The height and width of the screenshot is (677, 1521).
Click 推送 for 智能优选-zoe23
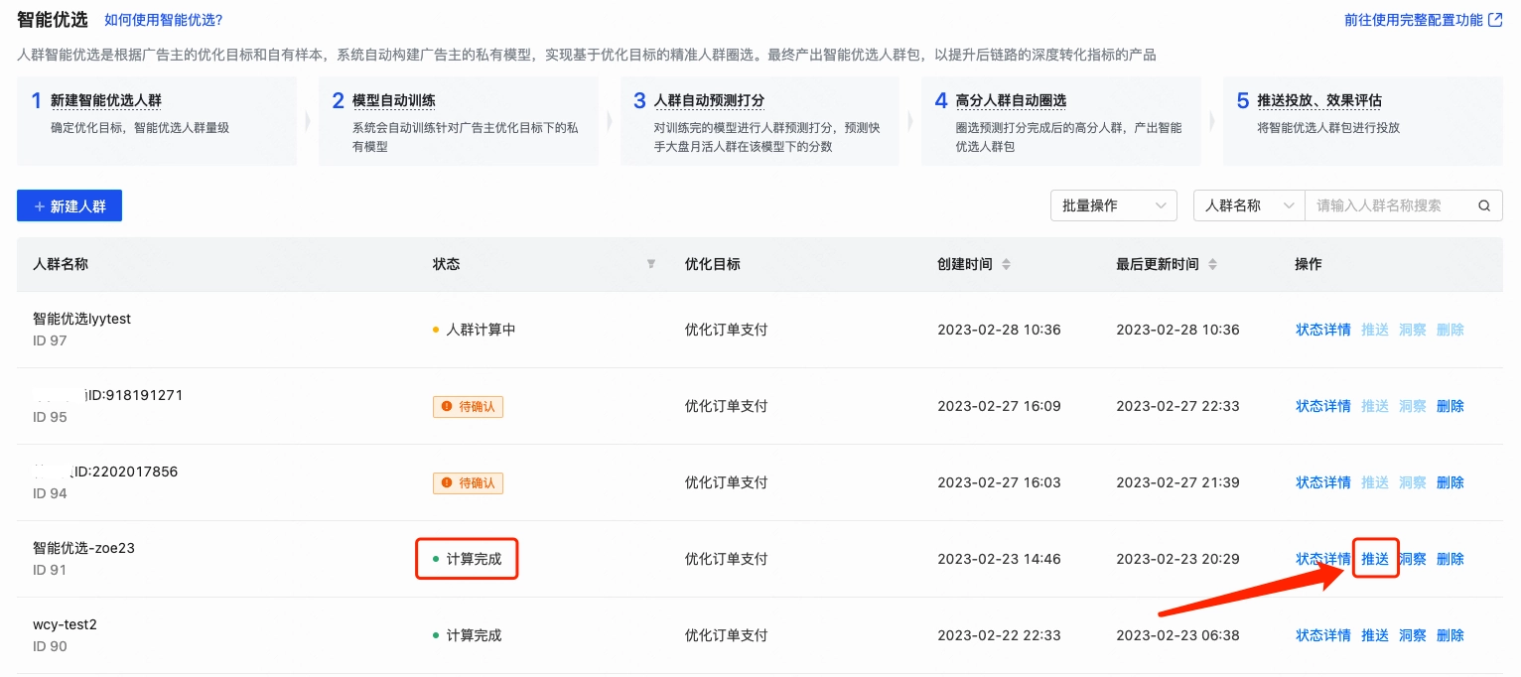1375,559
